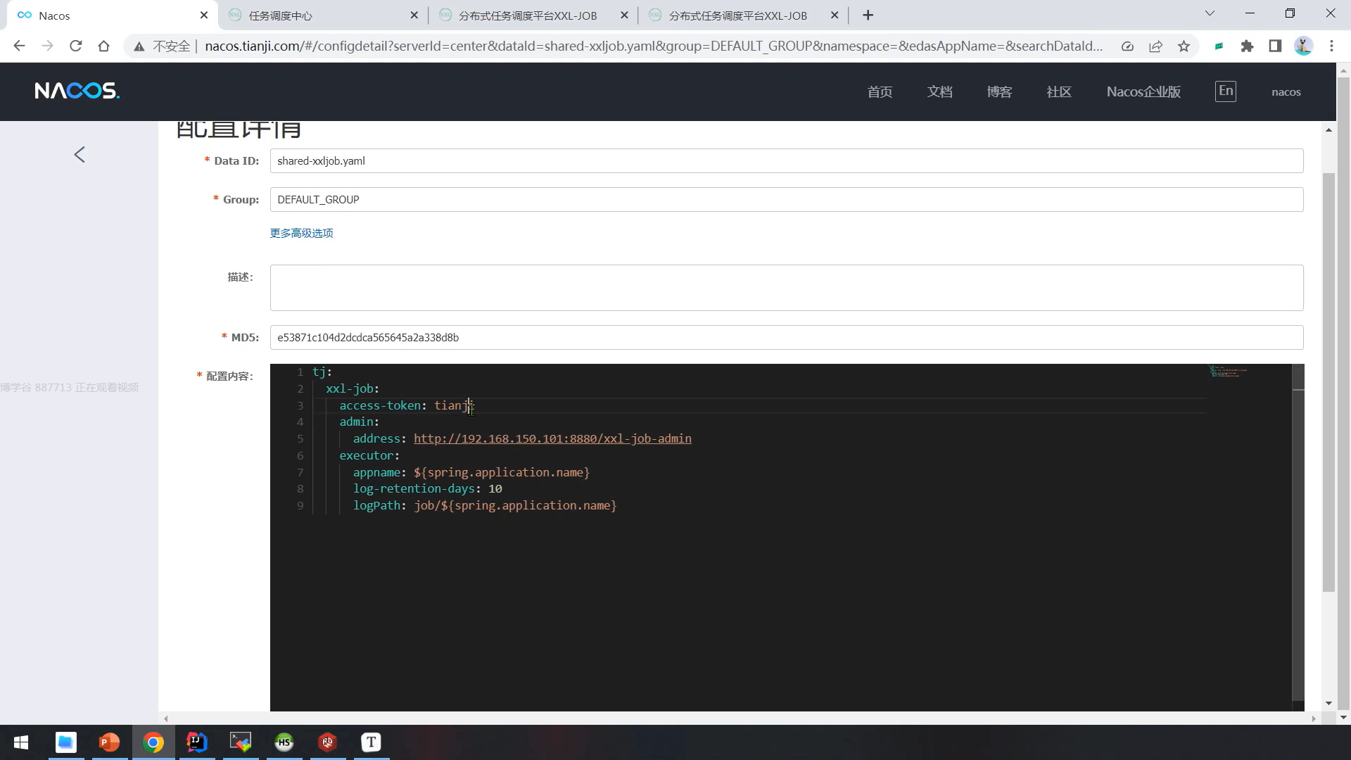Viewport: 1351px width, 760px height.
Task: Open the extensions puzzle icon
Action: click(1247, 46)
